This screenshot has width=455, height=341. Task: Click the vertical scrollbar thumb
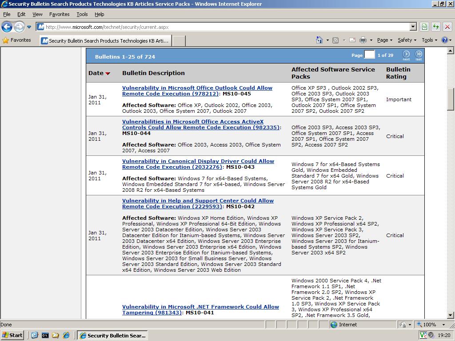(x=450, y=99)
